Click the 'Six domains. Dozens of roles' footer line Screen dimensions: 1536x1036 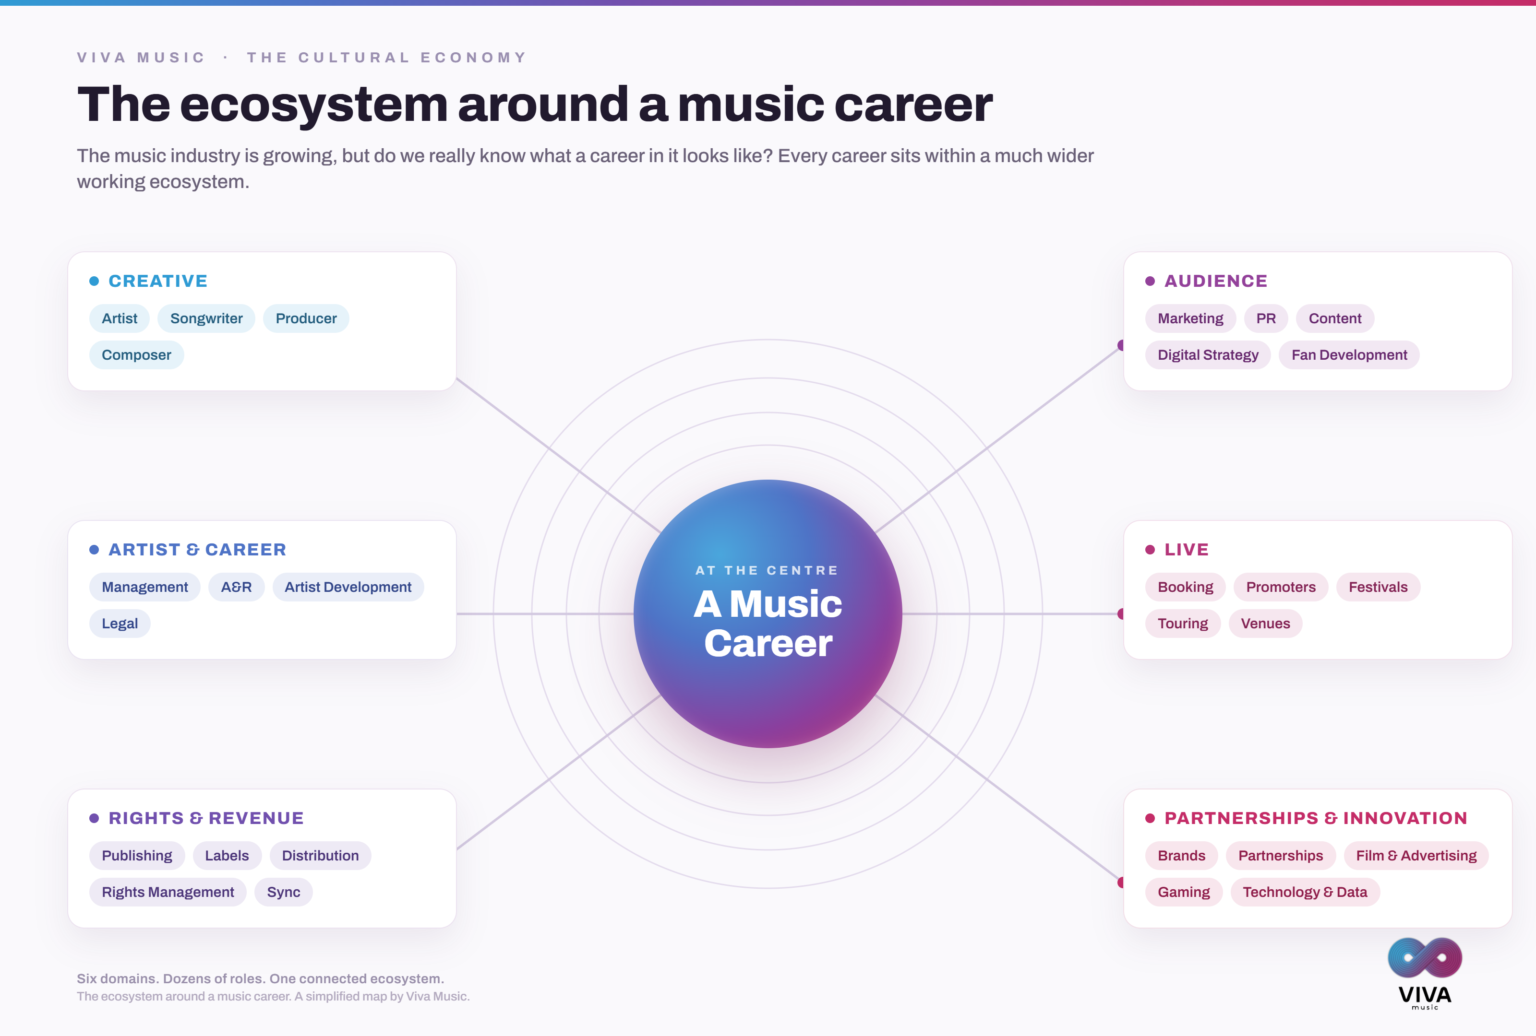point(261,978)
